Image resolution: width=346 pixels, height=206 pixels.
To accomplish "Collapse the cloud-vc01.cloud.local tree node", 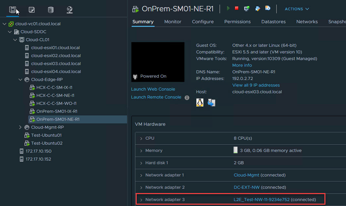I will (4, 24).
